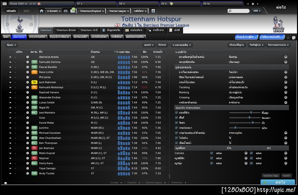Open the Tottenham/England dropdown

[91, 11]
